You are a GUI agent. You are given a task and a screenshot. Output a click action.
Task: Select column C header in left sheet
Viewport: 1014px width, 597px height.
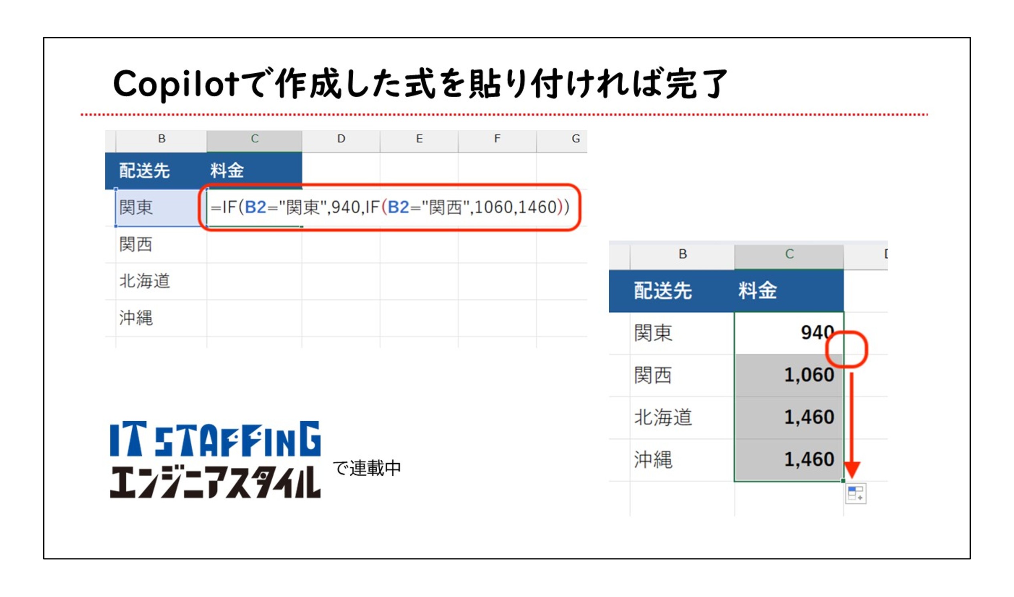(254, 139)
